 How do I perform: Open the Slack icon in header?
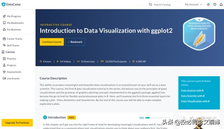[x=208, y=5]
